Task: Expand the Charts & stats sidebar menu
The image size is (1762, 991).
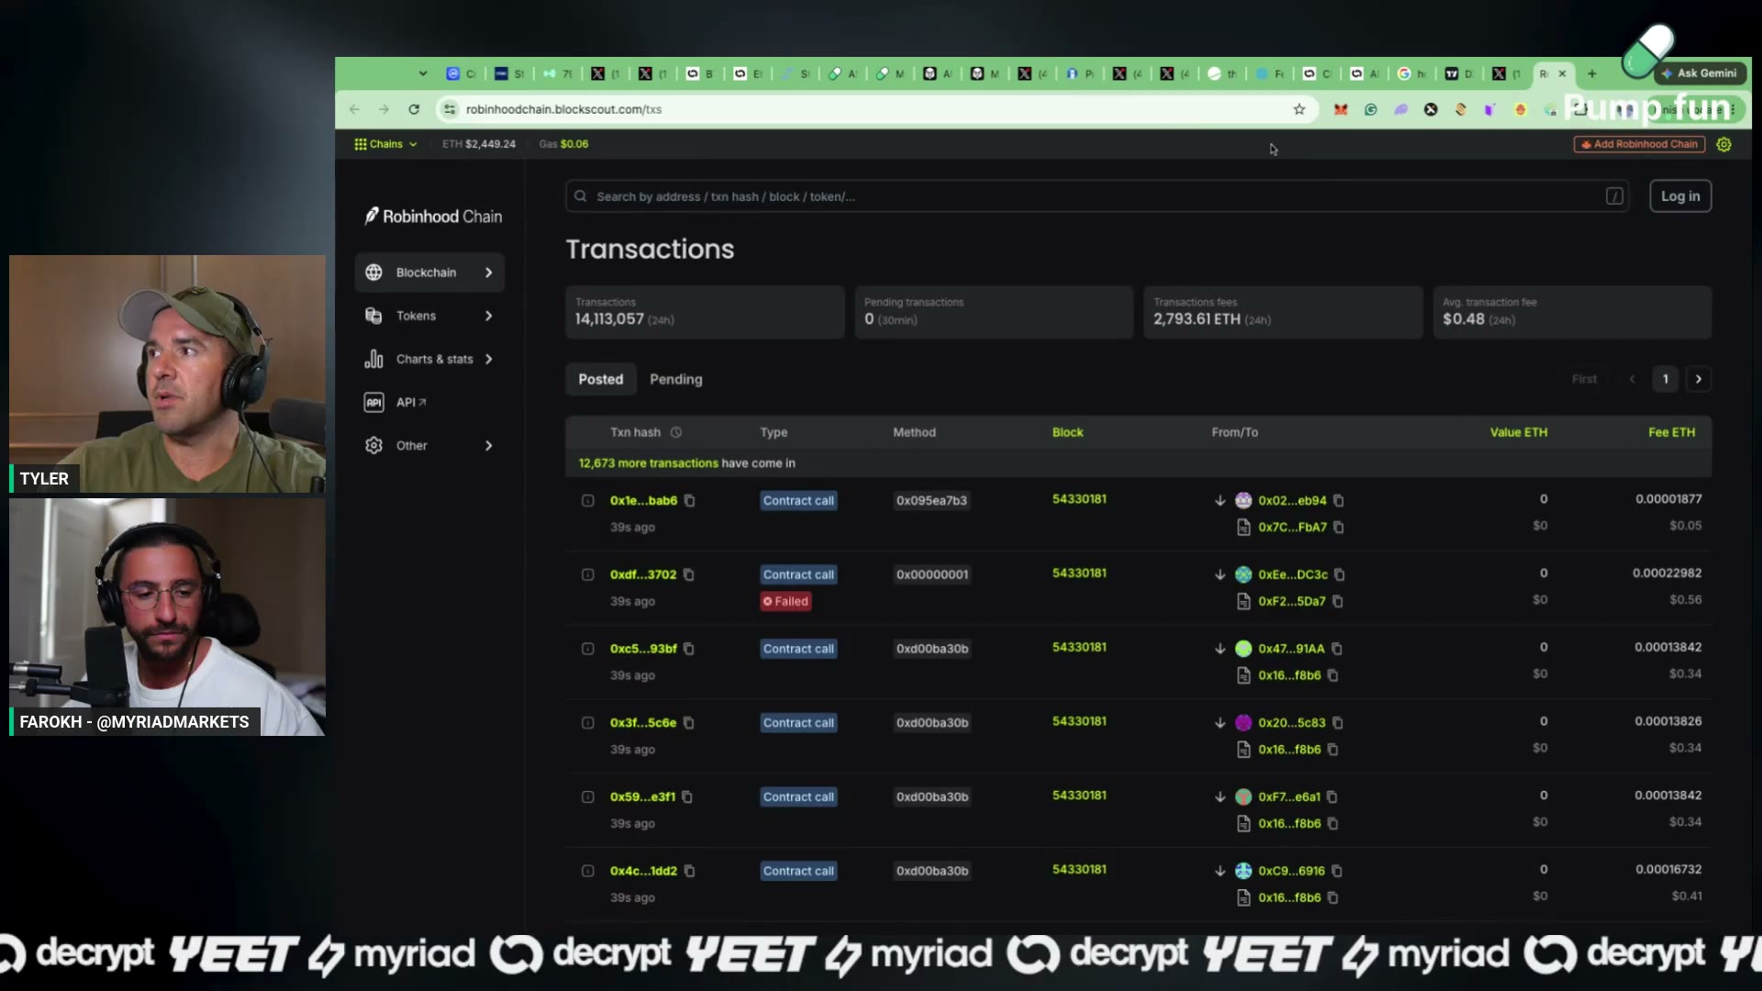Action: click(x=429, y=359)
